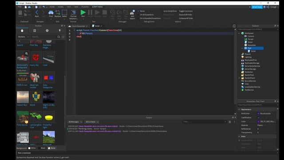The width and height of the screenshot is (284, 160).
Task: Switch to MODEL ribbon tab
Action: (61, 7)
